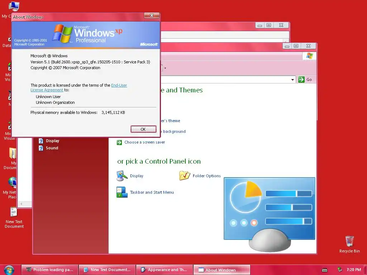Screen dimensions: 367x275
Task: Minimize the back window behind About Windows
Action: (x=260, y=25)
